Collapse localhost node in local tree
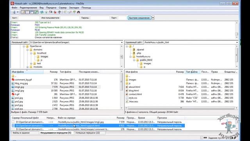This screenshot has height=141, width=250. 31,53
